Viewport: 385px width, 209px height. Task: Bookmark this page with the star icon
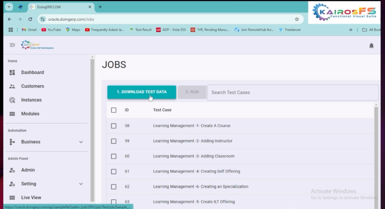click(x=297, y=19)
